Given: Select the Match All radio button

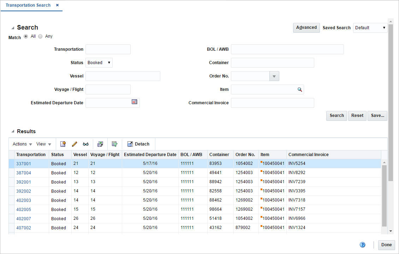Looking at the screenshot, I should 26,36.
